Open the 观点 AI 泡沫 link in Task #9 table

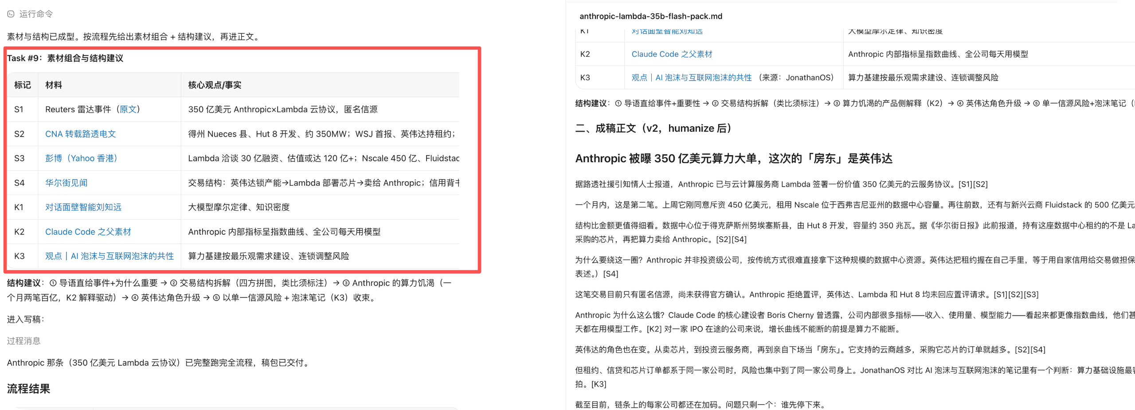[x=109, y=256]
